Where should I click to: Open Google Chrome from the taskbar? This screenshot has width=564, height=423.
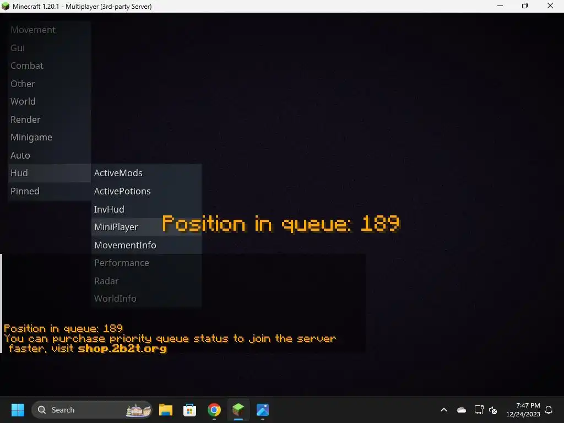click(x=214, y=410)
